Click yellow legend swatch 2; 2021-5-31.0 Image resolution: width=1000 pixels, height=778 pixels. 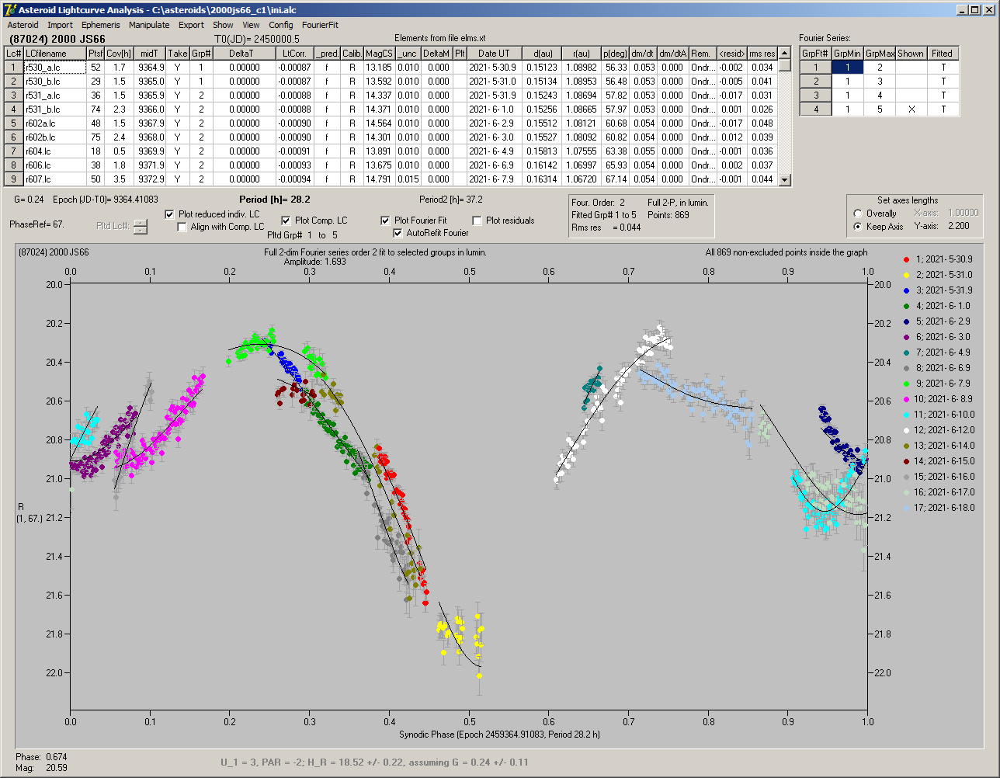907,275
